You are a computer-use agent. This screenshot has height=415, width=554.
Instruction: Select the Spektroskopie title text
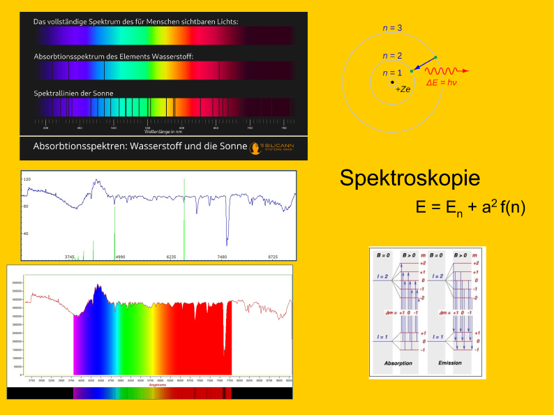[x=410, y=179]
